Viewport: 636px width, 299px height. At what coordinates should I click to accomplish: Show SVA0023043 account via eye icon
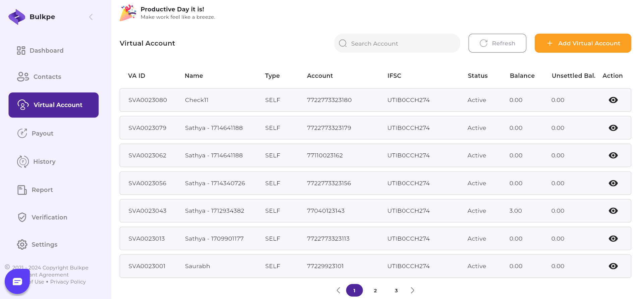coord(613,211)
